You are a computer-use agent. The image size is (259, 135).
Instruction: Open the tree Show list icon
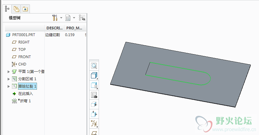tap(68, 18)
